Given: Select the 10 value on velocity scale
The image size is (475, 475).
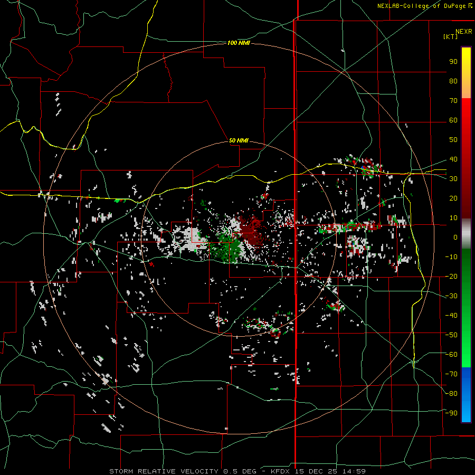Looking at the screenshot, I should coord(453,218).
